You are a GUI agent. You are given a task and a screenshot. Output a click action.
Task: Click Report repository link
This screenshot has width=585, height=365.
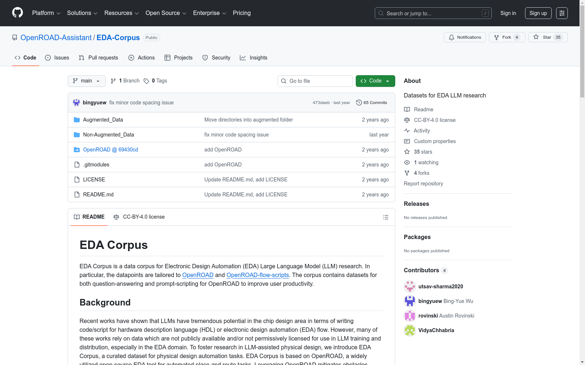(423, 184)
